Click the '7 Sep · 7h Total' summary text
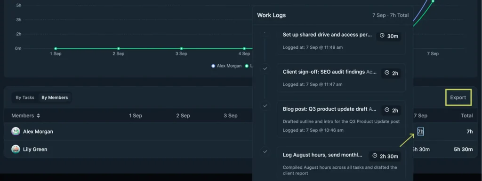The width and height of the screenshot is (482, 181). (x=390, y=15)
